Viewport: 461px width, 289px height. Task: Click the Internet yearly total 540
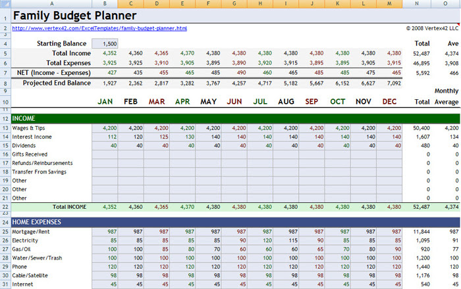click(425, 284)
